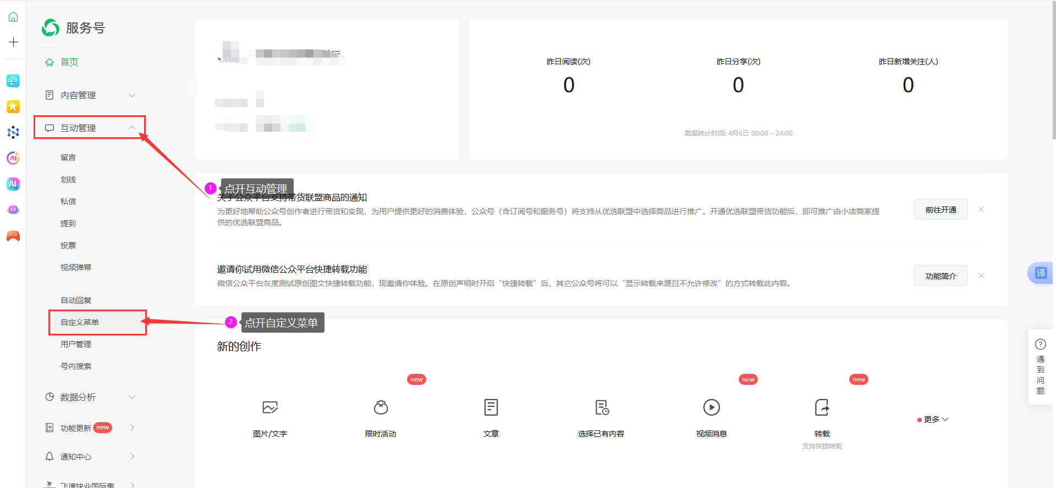
Task: Click the translate icon on right edge
Action: pyautogui.click(x=1041, y=273)
